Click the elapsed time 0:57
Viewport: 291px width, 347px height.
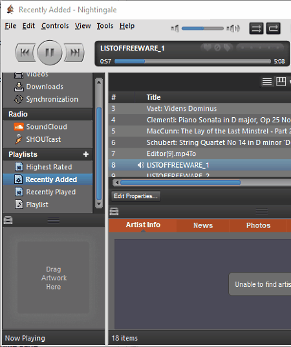point(105,62)
